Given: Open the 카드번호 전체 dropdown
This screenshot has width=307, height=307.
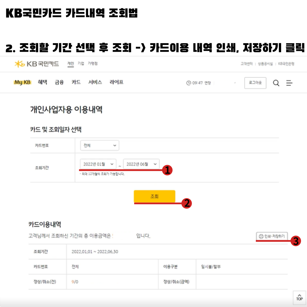Looking at the screenshot, I should [x=99, y=145].
